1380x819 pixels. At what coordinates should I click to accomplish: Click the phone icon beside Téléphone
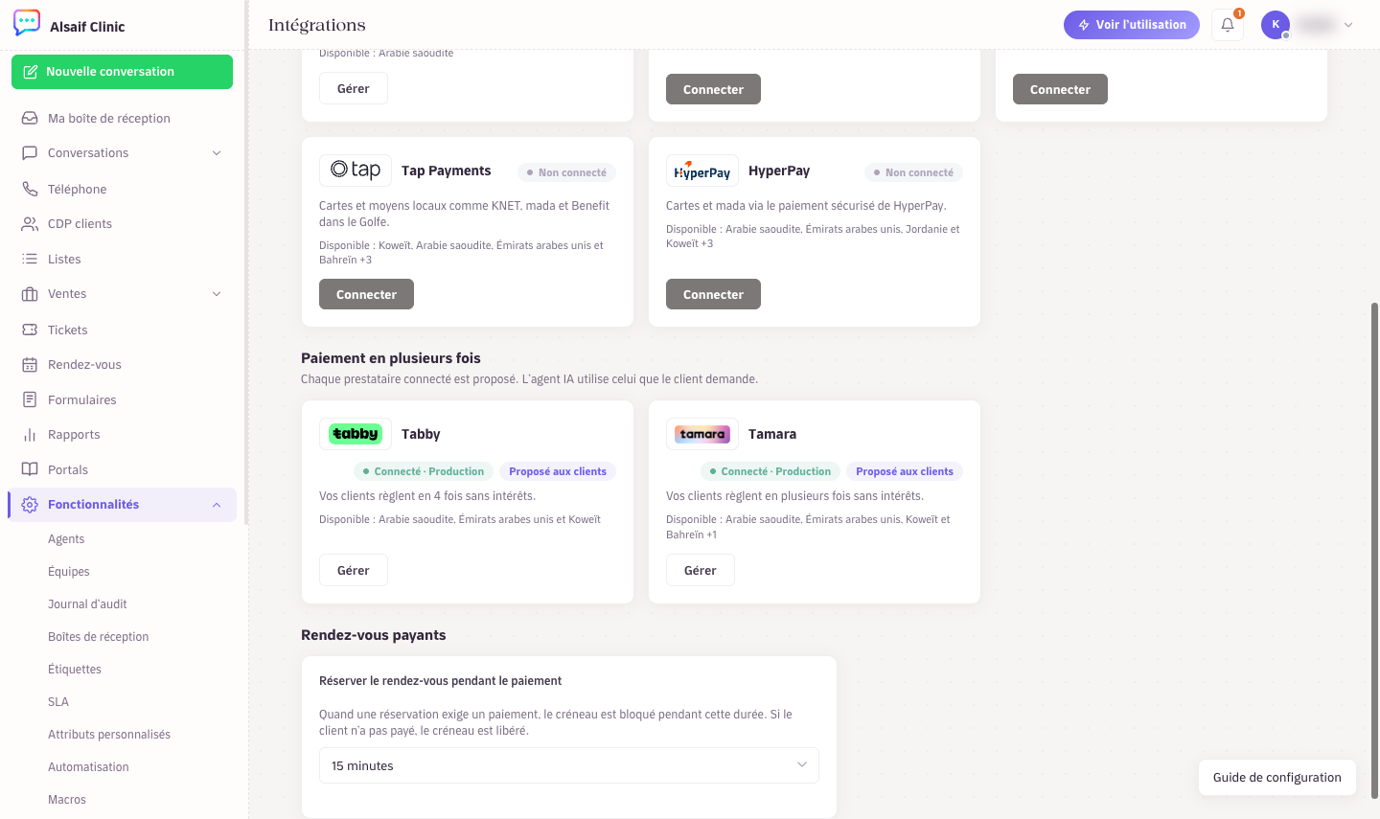click(30, 189)
